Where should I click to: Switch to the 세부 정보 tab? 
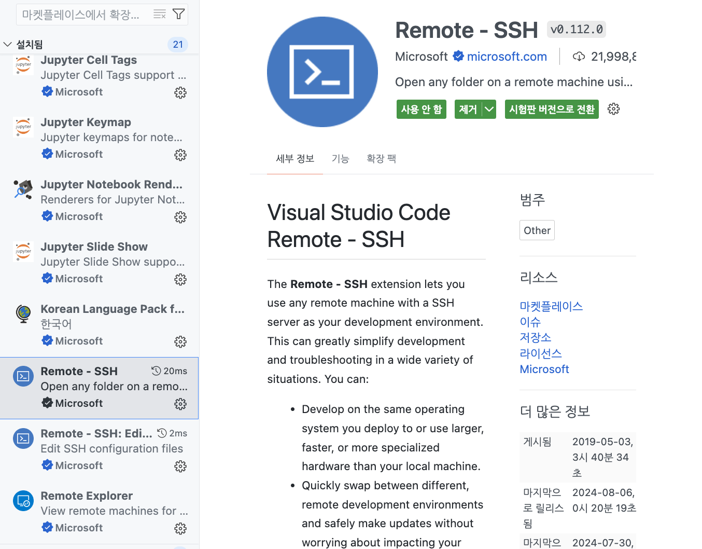click(x=295, y=159)
